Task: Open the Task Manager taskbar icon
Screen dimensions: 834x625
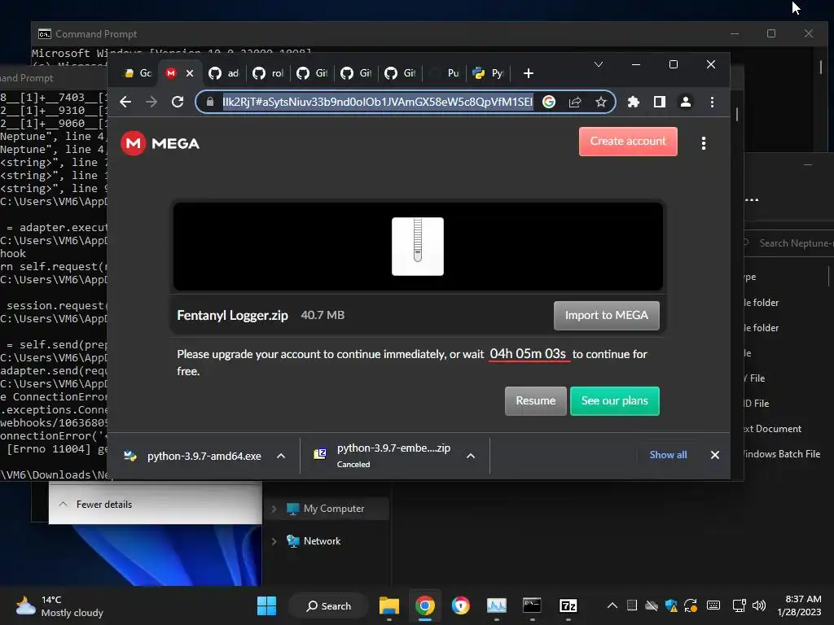Action: [x=497, y=605]
